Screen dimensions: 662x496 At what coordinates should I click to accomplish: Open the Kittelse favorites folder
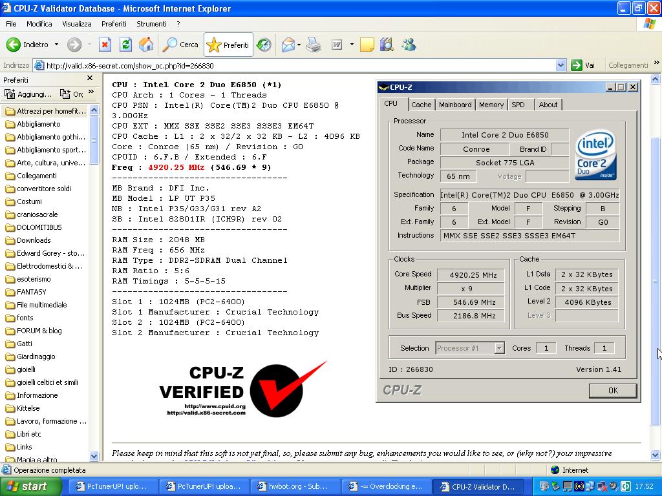[x=23, y=408]
